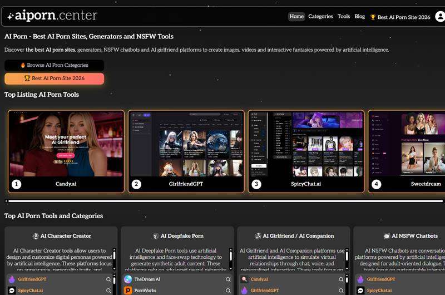Click Browse AI Pron Categories button

pyautogui.click(x=54, y=65)
